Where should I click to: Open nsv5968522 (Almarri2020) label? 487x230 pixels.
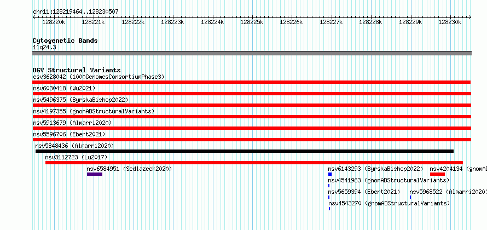(x=448, y=192)
